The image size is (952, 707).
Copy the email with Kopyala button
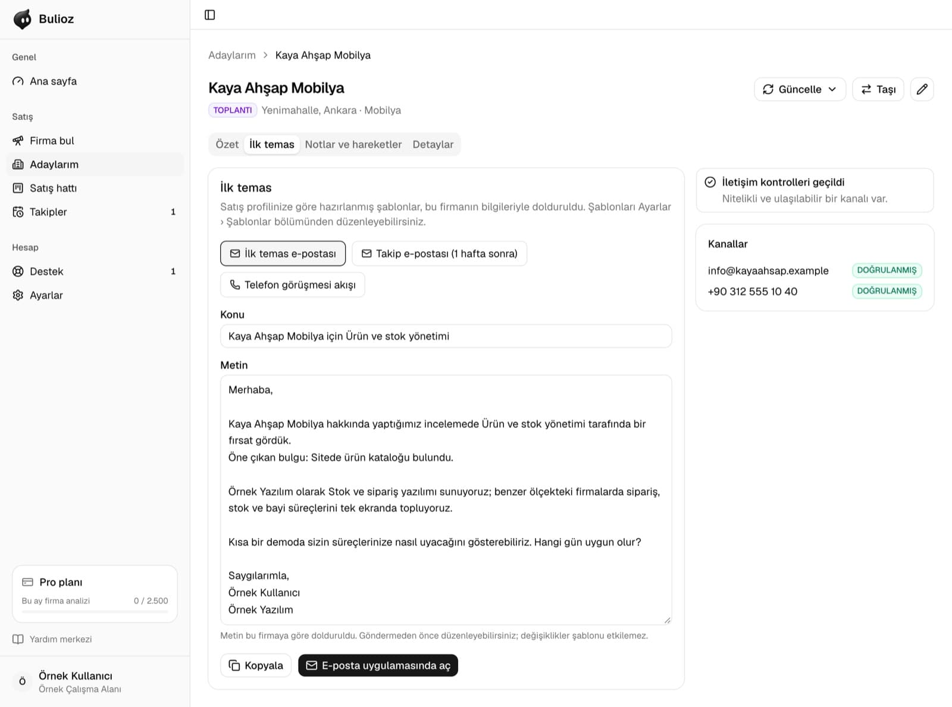coord(256,665)
